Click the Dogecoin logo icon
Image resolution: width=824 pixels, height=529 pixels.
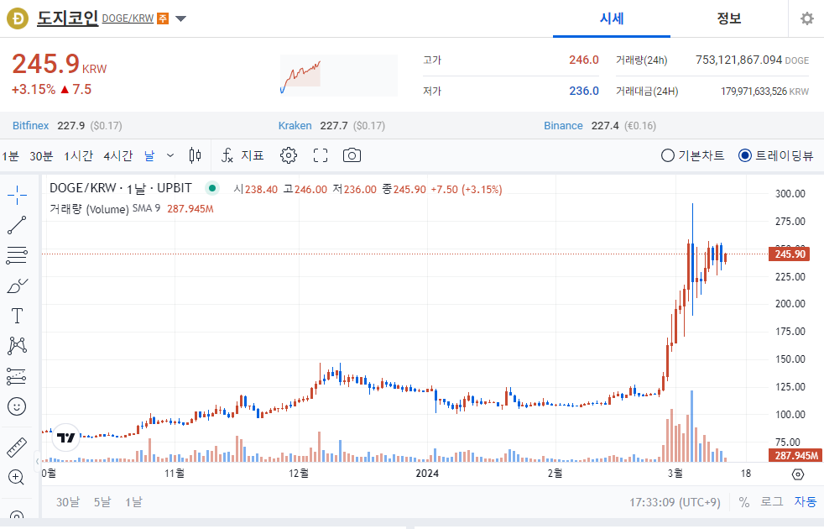coord(18,18)
